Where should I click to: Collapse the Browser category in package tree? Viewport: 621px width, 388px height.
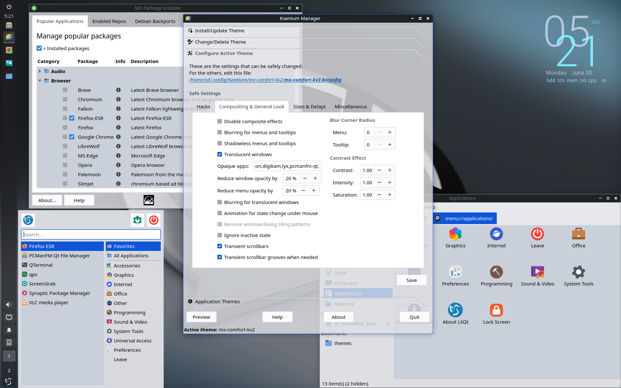(40, 81)
